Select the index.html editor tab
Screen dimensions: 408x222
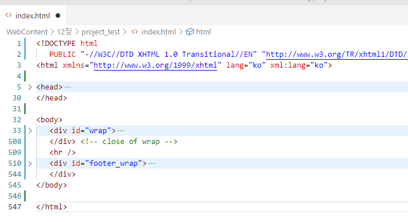coord(33,15)
